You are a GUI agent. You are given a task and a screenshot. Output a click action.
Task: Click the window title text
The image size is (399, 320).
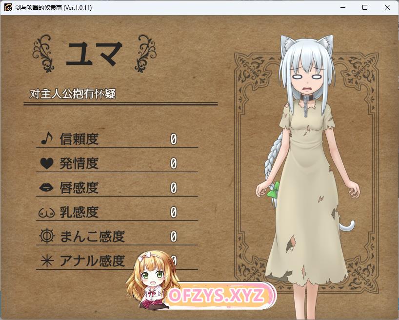(x=54, y=8)
